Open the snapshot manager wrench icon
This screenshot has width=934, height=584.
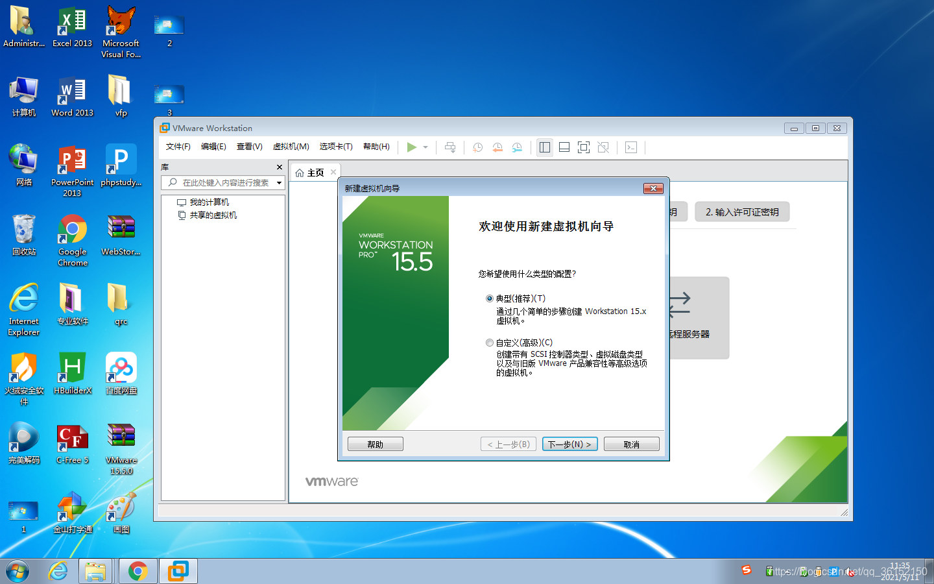coord(517,147)
